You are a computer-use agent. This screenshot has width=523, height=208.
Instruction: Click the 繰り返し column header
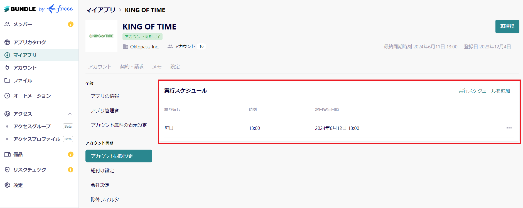[x=172, y=110]
